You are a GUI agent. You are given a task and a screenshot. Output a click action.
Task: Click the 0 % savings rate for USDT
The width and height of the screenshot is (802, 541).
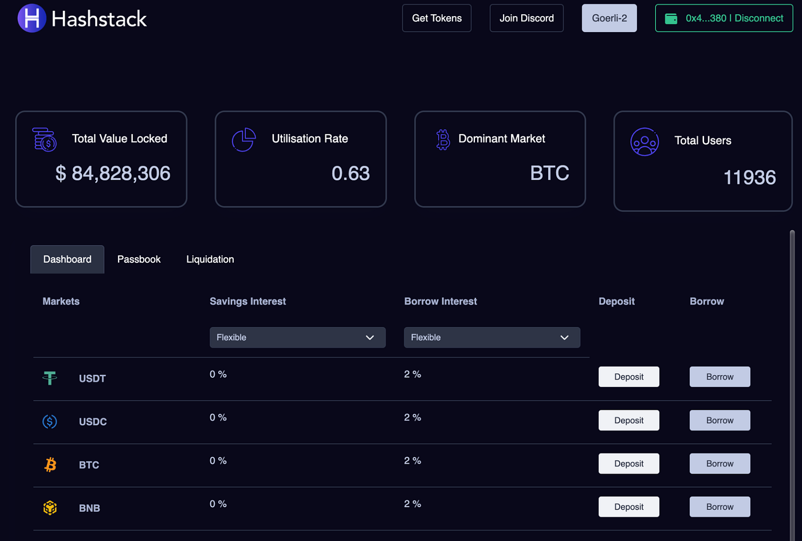[x=218, y=374]
